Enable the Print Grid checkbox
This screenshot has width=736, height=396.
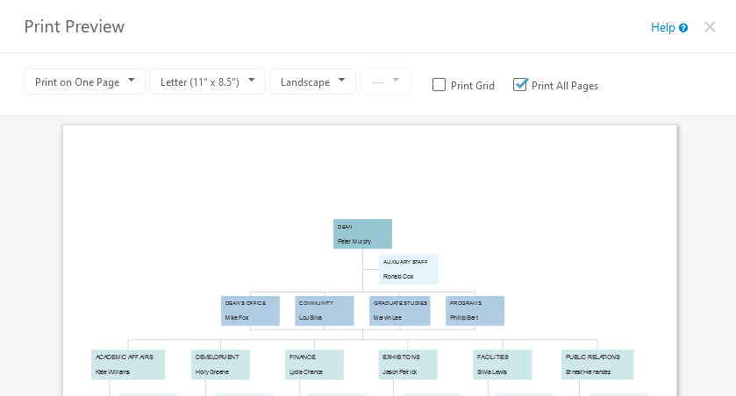pos(439,85)
